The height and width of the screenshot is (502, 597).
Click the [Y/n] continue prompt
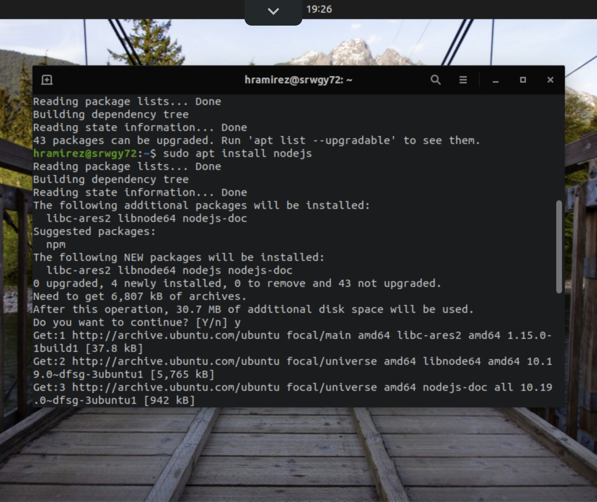click(x=211, y=322)
